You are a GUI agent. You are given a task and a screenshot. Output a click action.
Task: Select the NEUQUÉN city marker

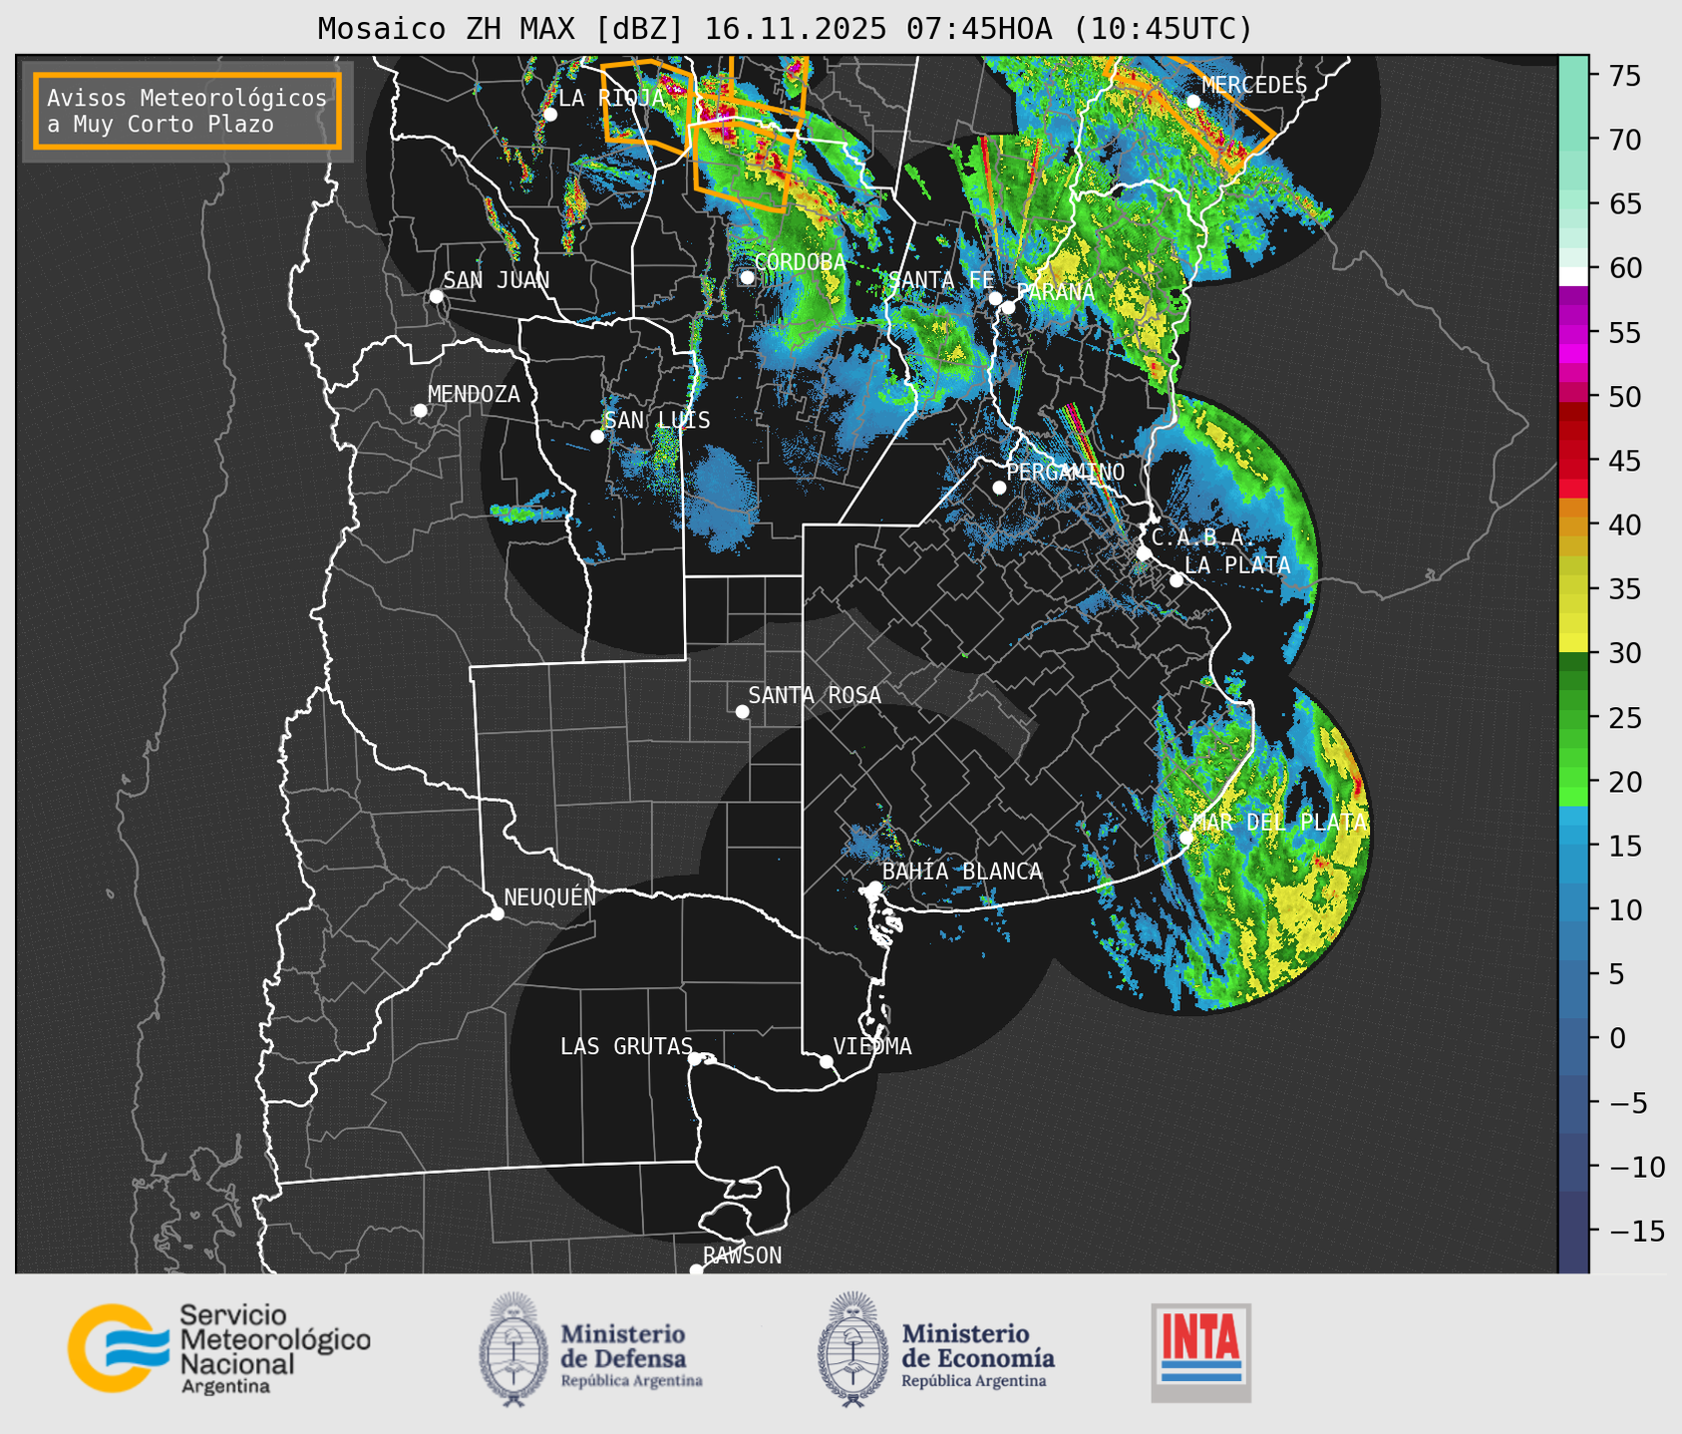[x=497, y=913]
